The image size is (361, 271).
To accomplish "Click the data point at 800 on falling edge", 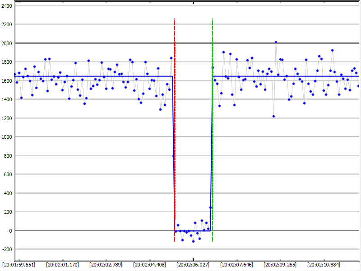I will [x=173, y=156].
